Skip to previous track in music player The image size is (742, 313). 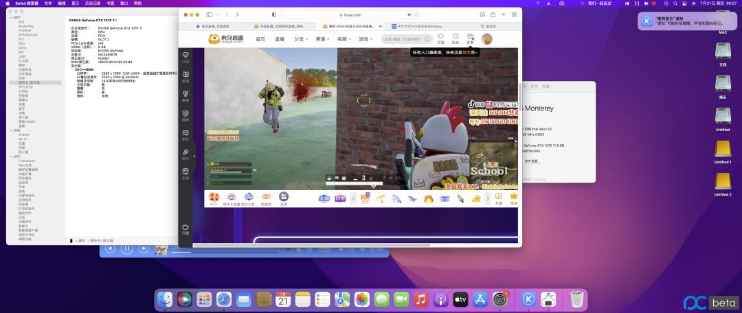click(x=110, y=248)
